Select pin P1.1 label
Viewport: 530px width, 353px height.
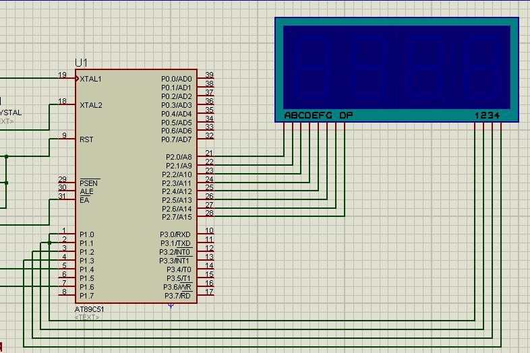(86, 243)
